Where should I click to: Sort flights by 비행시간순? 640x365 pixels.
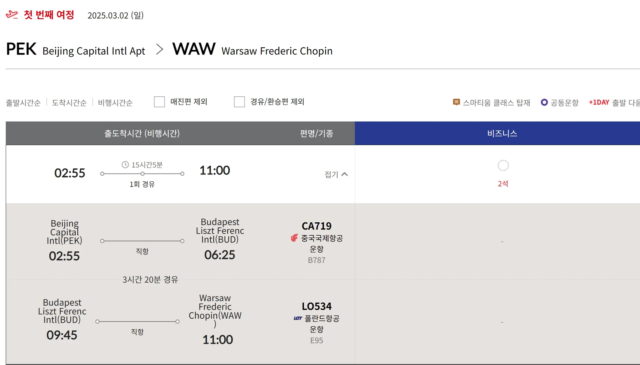click(x=115, y=103)
